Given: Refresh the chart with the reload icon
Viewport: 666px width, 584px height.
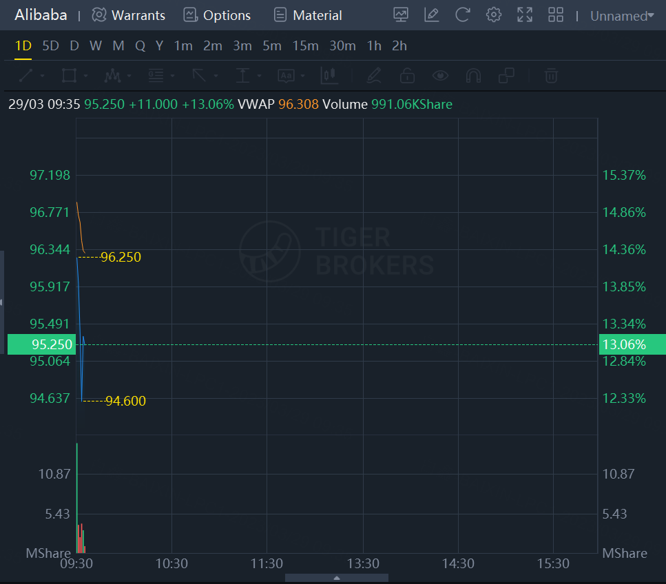Looking at the screenshot, I should (x=463, y=15).
